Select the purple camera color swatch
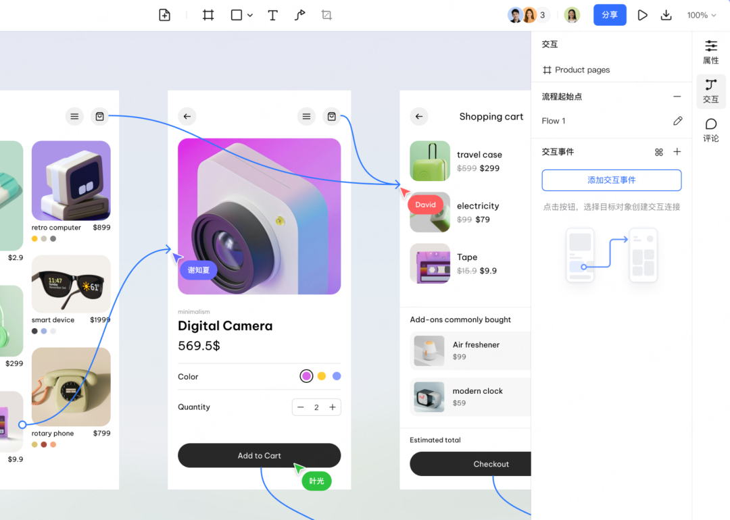This screenshot has height=520, width=730. click(x=306, y=375)
